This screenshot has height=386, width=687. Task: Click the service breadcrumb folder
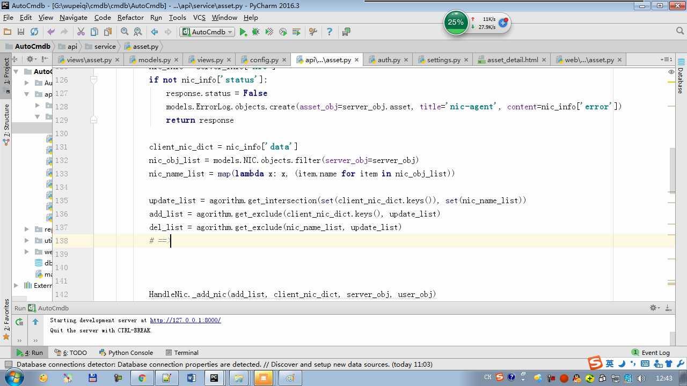pyautogui.click(x=100, y=46)
